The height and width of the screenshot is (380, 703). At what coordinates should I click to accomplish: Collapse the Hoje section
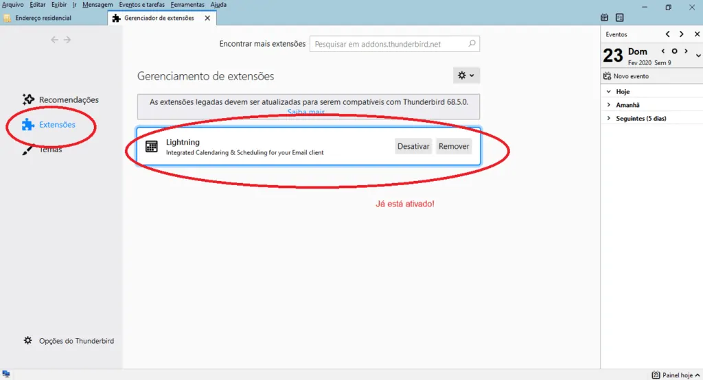[x=608, y=91]
